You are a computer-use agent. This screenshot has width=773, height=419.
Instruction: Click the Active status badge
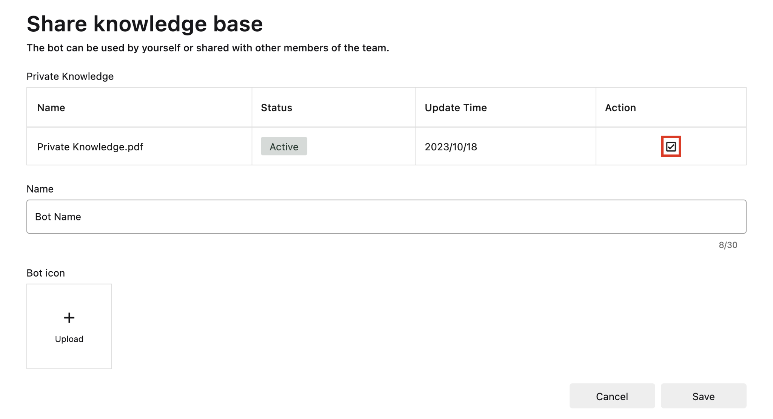(284, 146)
